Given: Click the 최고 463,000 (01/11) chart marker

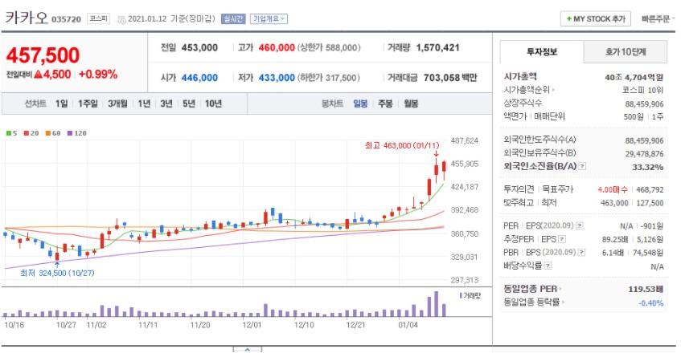Looking at the screenshot, I should click(402, 145).
